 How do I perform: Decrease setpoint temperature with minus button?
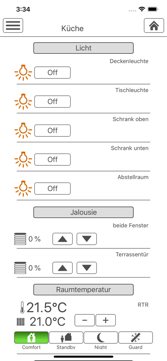[x=85, y=320]
